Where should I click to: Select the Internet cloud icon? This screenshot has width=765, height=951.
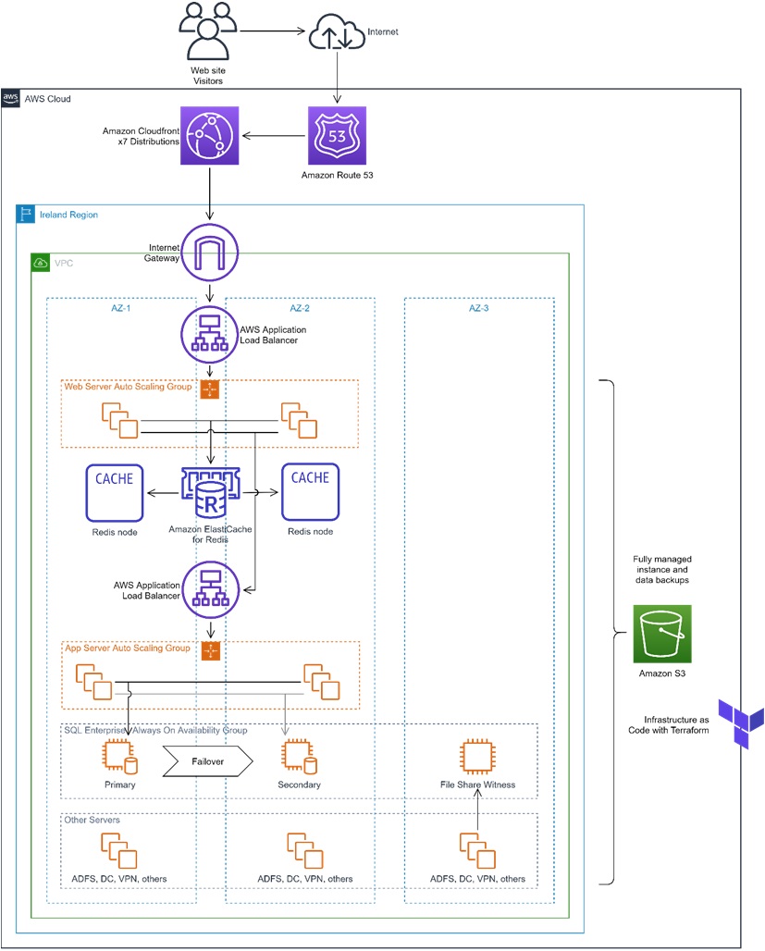coord(338,31)
